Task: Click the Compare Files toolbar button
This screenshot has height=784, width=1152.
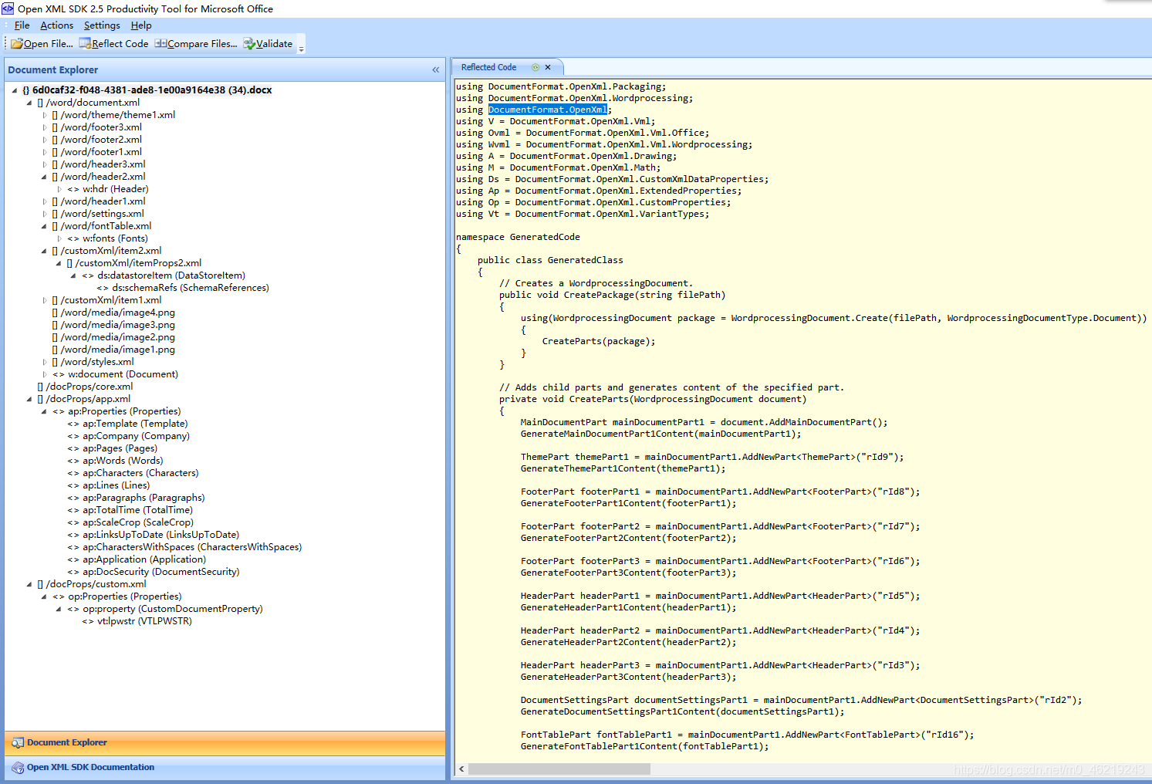Action: (196, 44)
